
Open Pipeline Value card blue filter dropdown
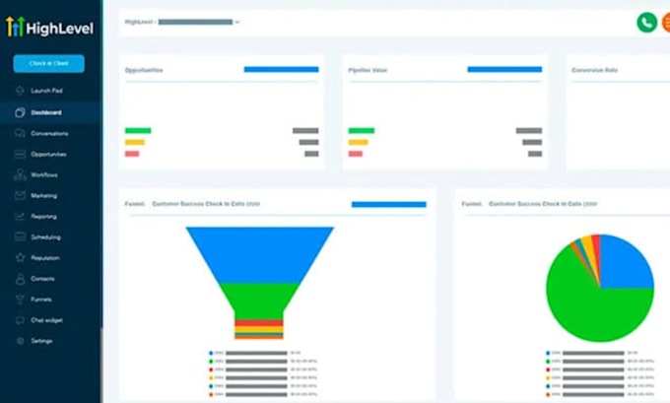(504, 69)
